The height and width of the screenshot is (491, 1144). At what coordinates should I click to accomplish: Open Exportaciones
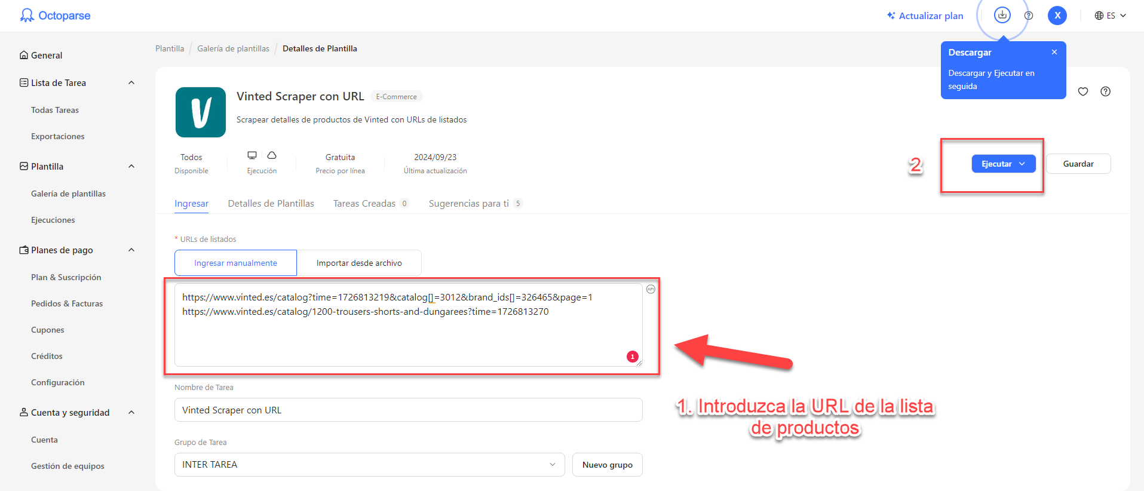pos(58,136)
